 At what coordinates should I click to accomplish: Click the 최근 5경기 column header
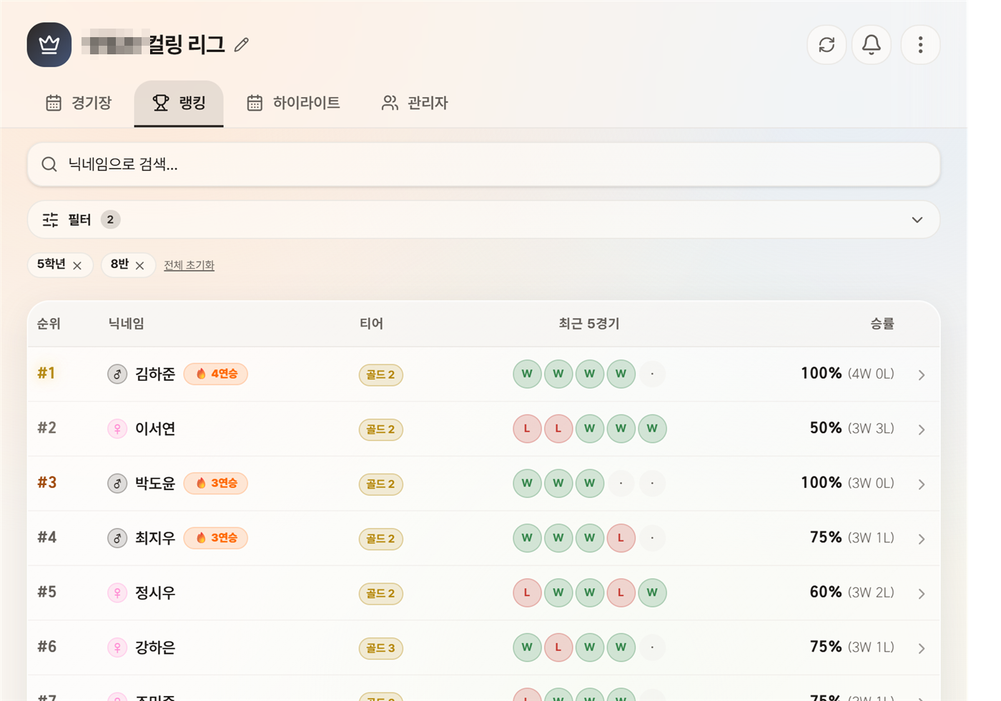tap(588, 324)
